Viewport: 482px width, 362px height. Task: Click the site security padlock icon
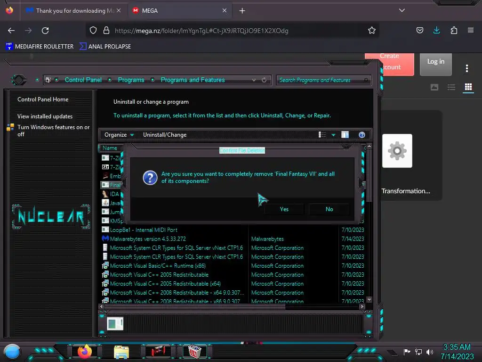click(x=106, y=31)
